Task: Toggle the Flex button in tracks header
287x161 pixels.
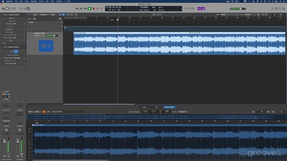Action: click(72, 15)
